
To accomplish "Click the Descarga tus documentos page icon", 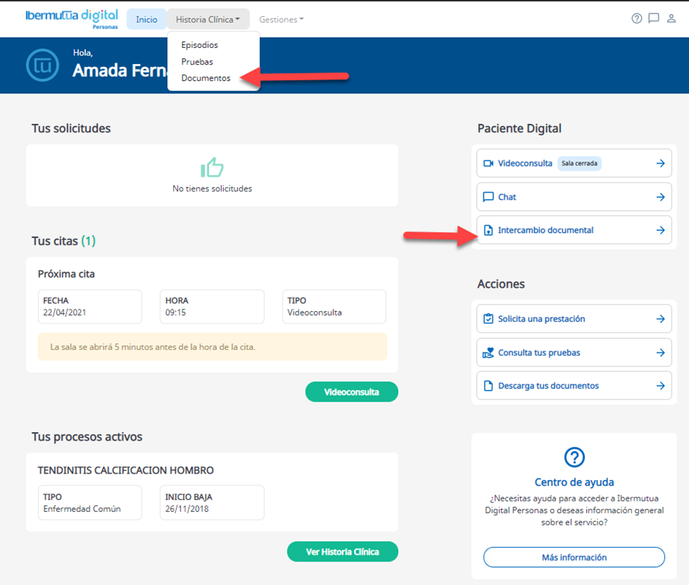I will 488,386.
